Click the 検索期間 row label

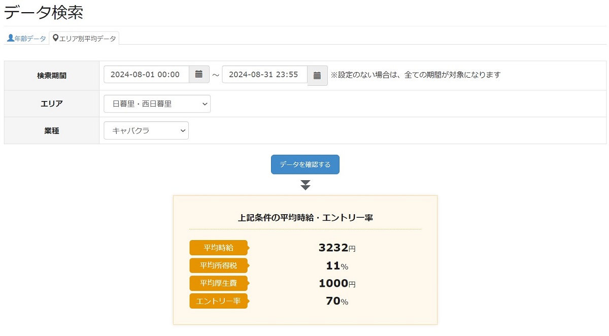click(52, 76)
